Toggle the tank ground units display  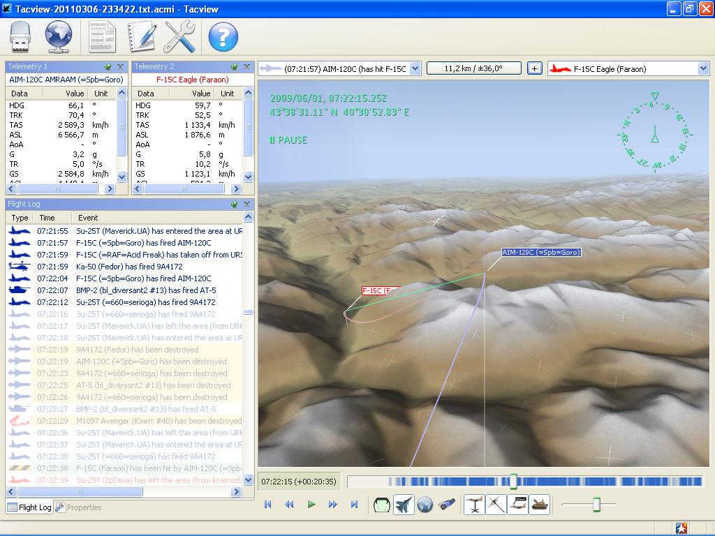(540, 505)
